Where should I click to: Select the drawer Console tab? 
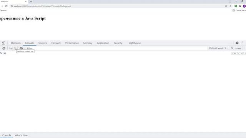[7, 135]
